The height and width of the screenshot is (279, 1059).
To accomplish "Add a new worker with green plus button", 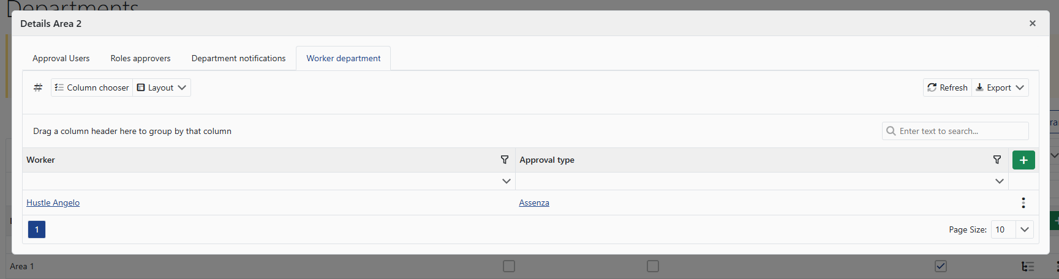I will [1023, 160].
